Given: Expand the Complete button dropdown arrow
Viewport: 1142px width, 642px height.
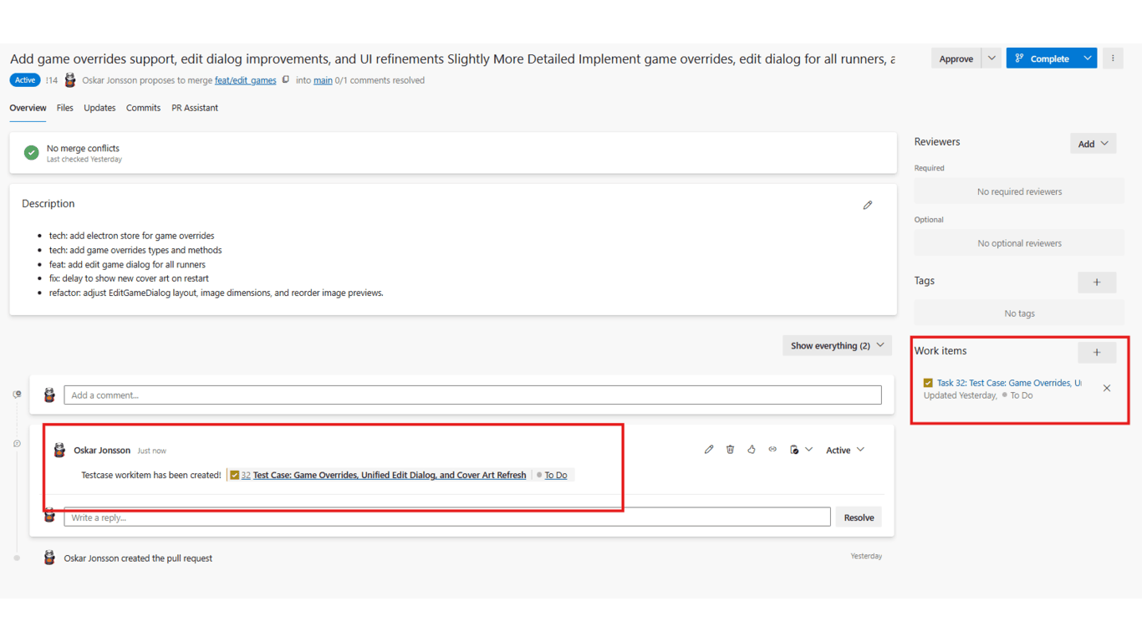Looking at the screenshot, I should [x=1087, y=59].
